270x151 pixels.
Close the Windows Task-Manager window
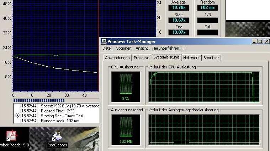pos(267,41)
